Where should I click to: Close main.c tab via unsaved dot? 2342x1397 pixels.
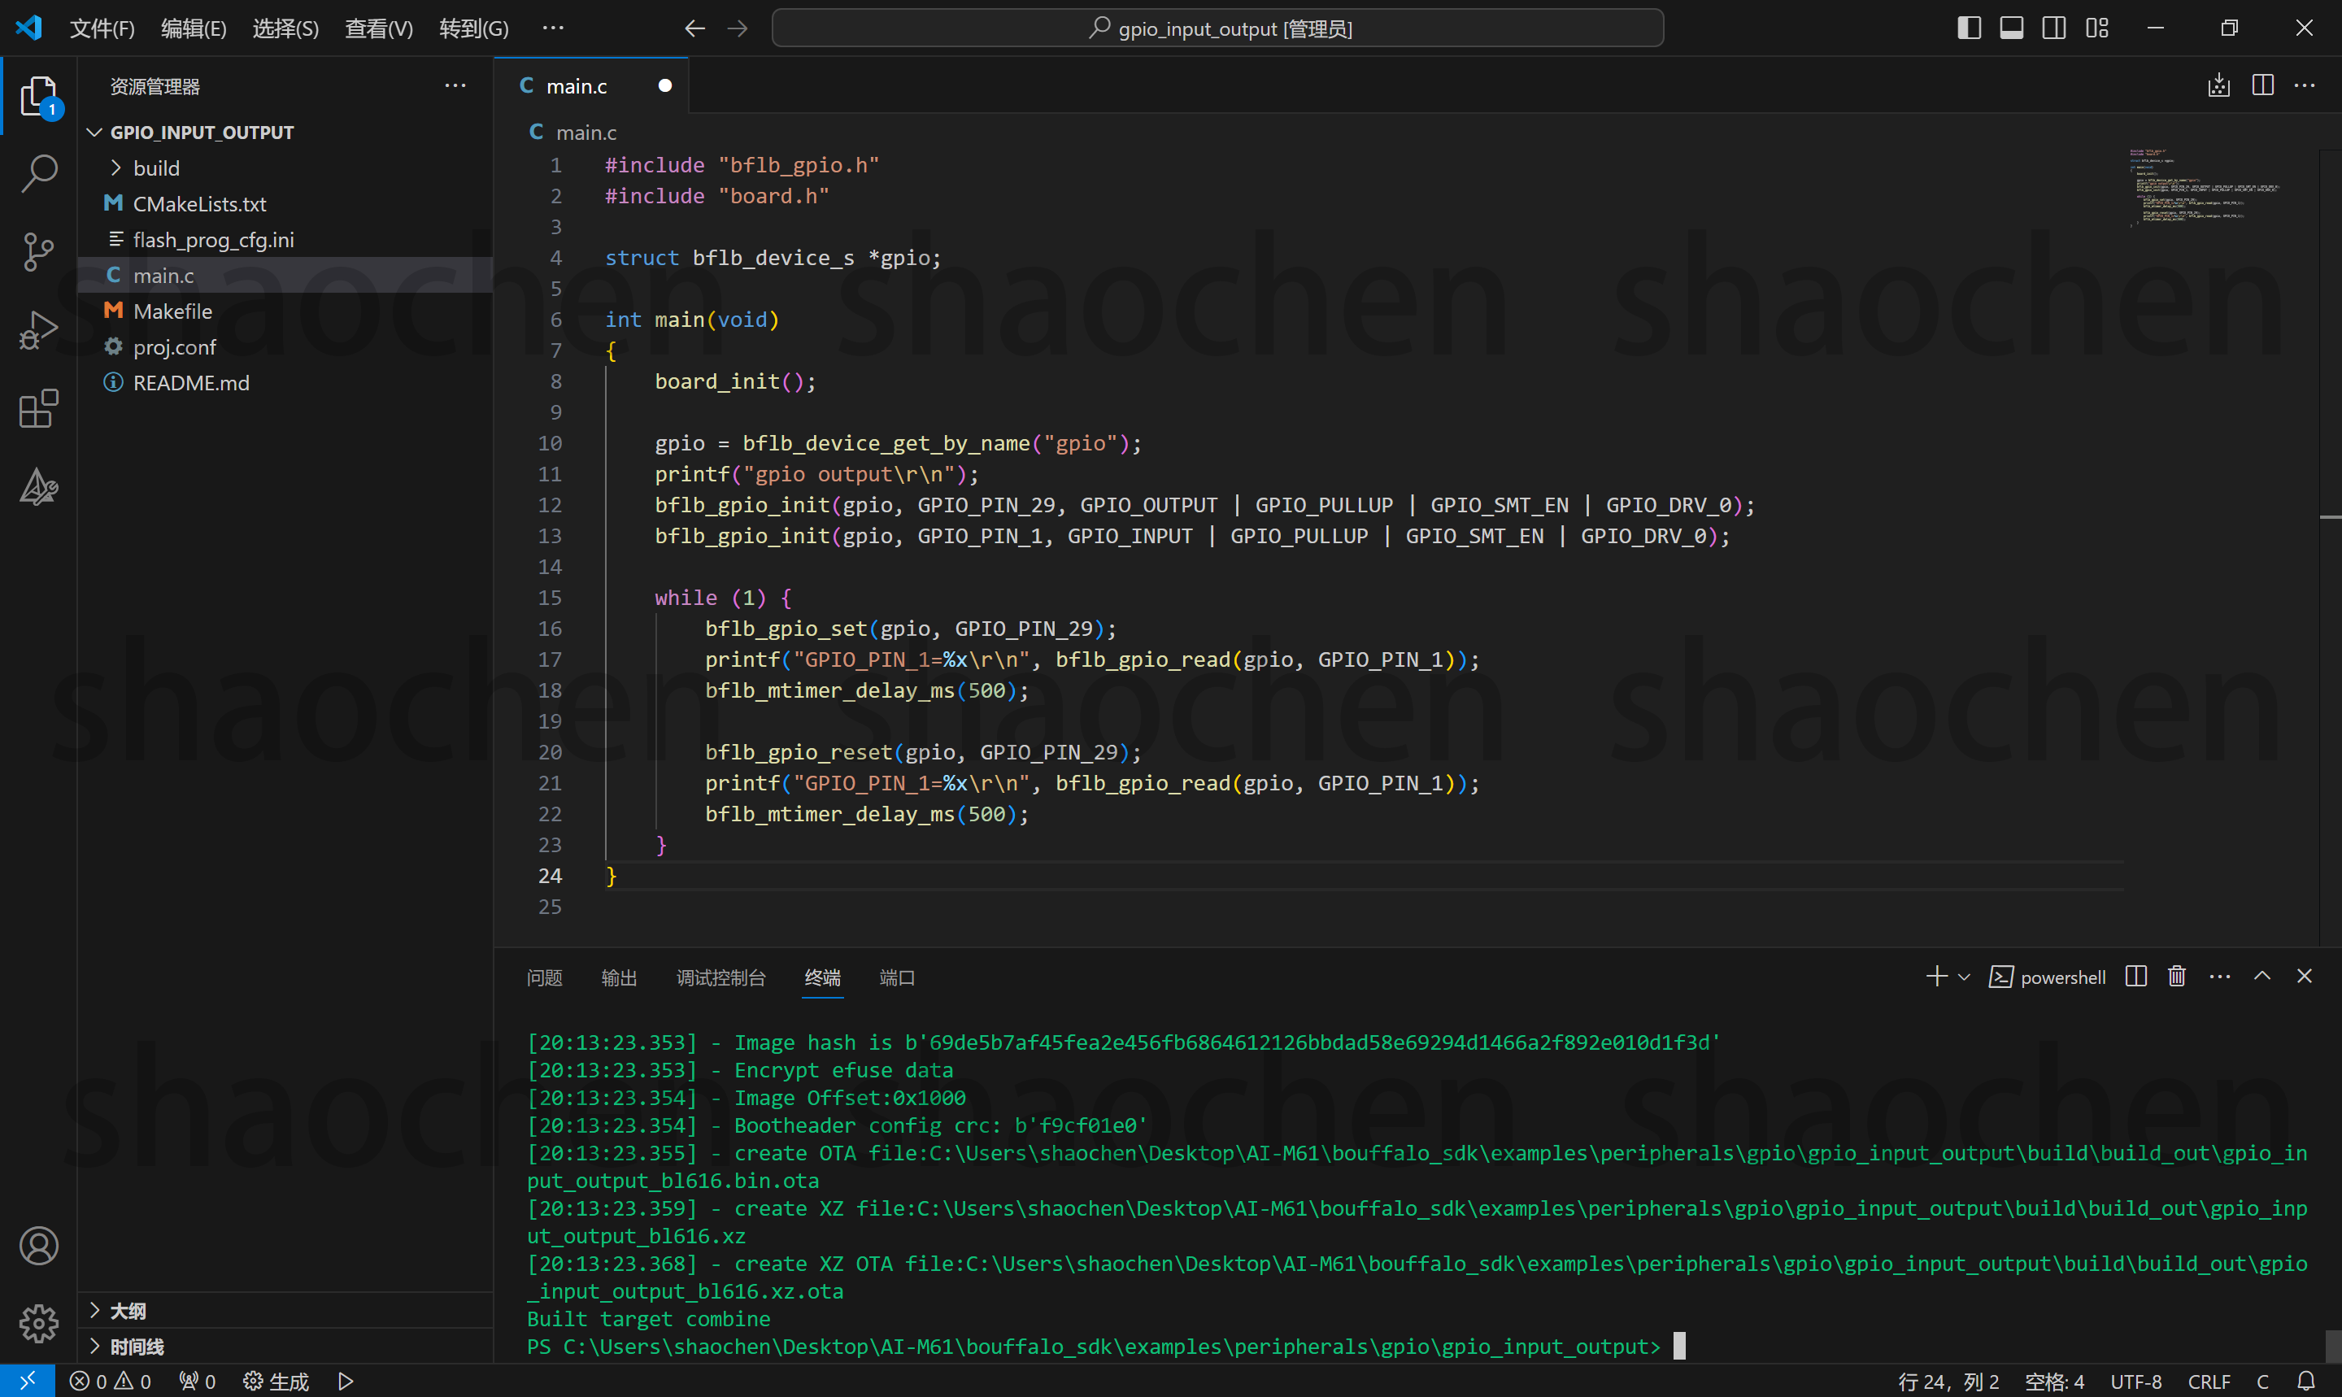[x=664, y=85]
